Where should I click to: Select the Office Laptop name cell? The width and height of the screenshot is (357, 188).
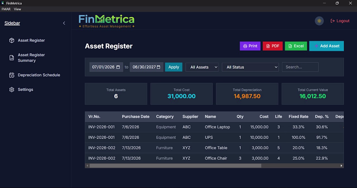(217, 127)
